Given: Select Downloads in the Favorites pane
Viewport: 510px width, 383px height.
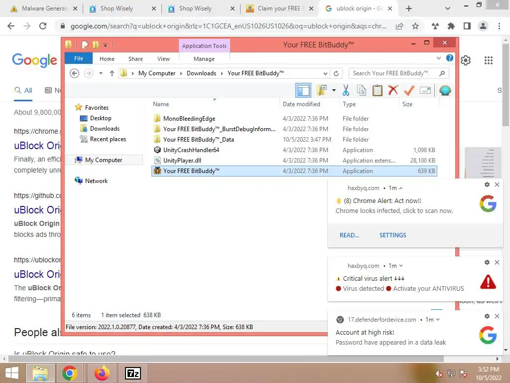Looking at the screenshot, I should 105,129.
